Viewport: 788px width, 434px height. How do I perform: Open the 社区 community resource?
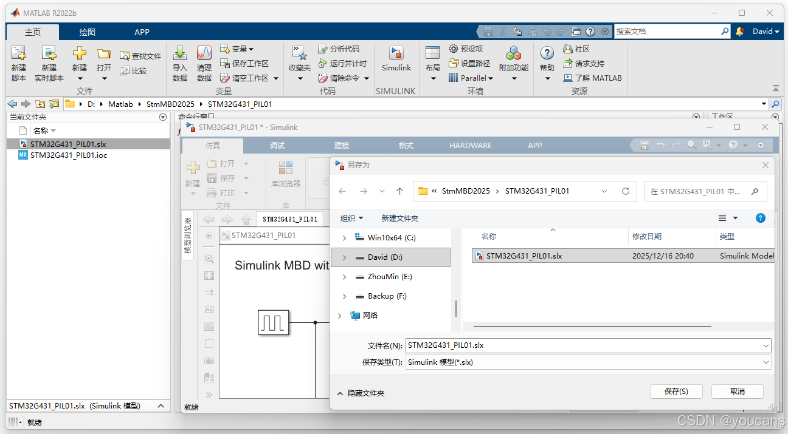[x=576, y=49]
